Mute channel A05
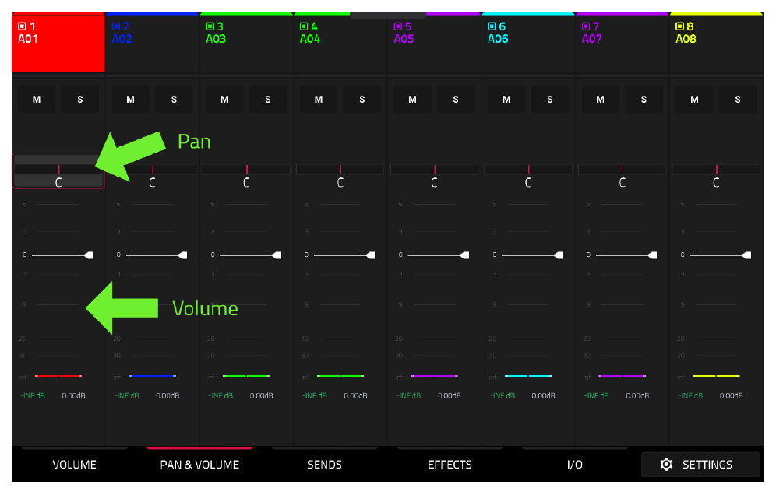 click(412, 100)
